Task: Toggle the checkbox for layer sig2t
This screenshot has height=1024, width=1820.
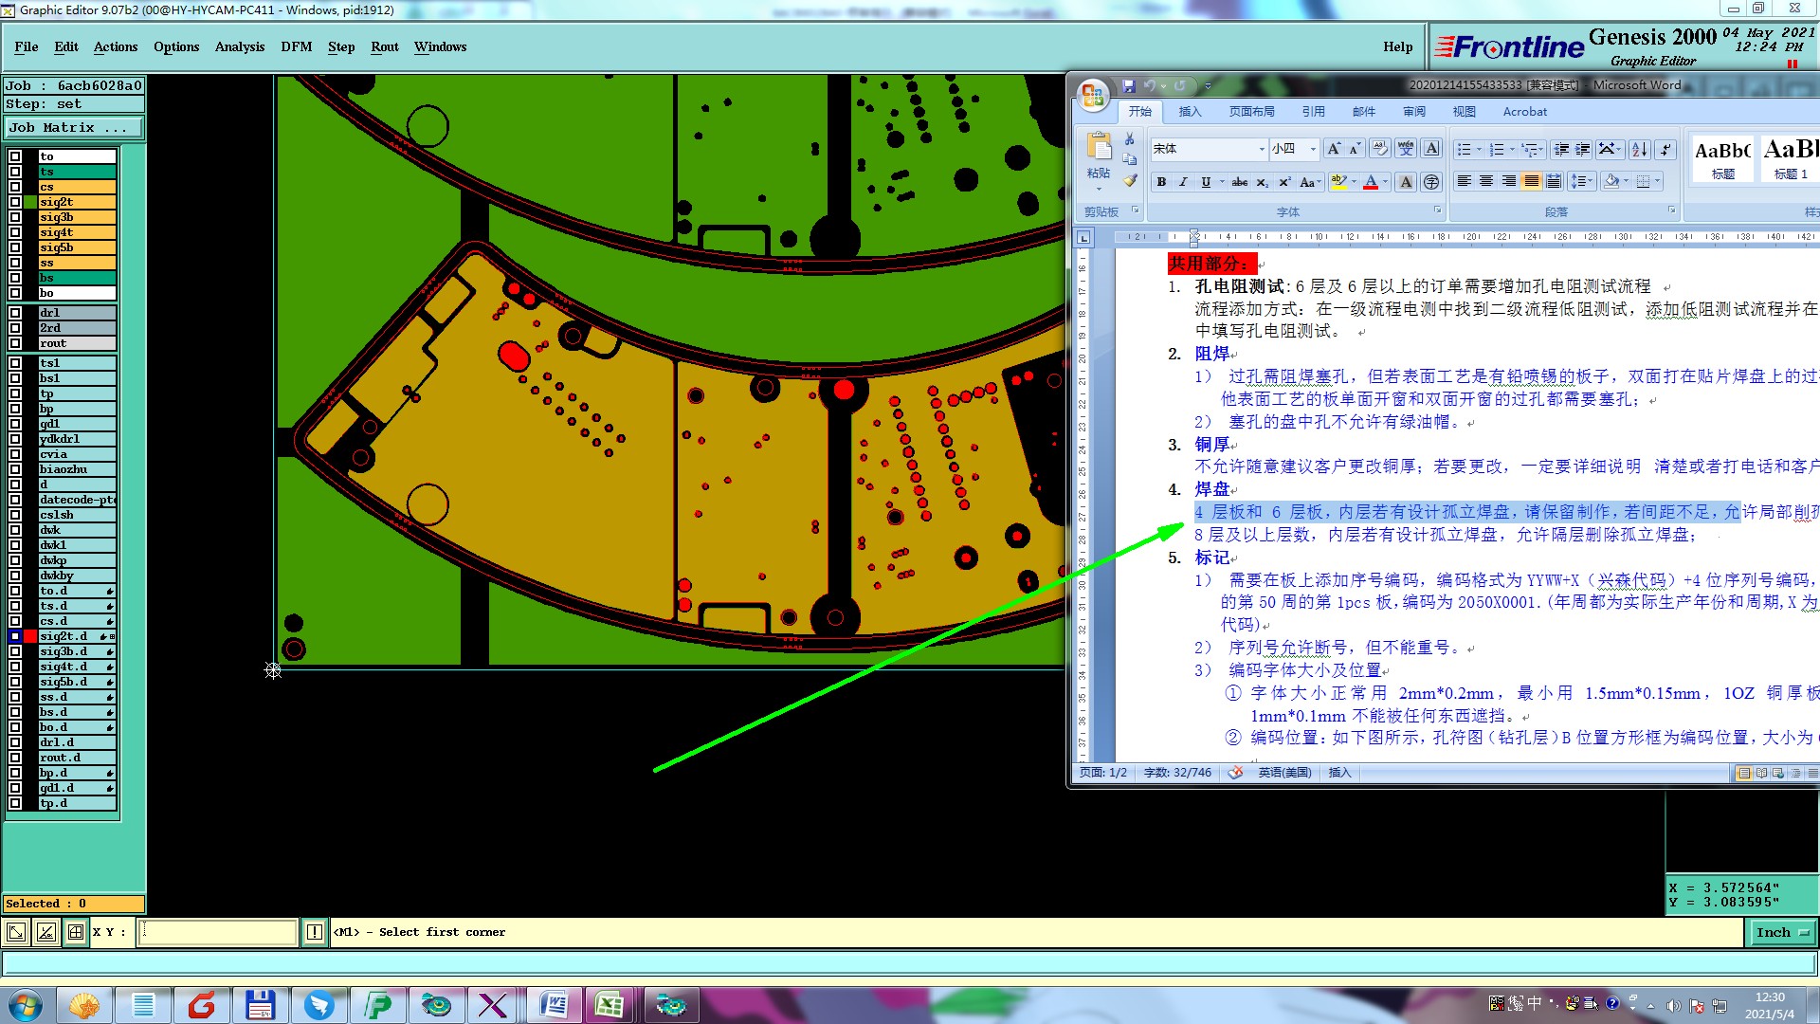Action: 15,202
